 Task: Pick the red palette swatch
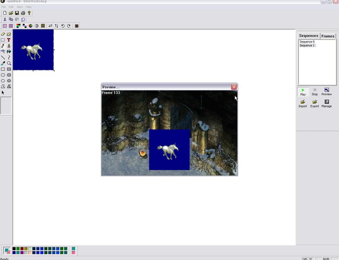[x=22, y=249]
